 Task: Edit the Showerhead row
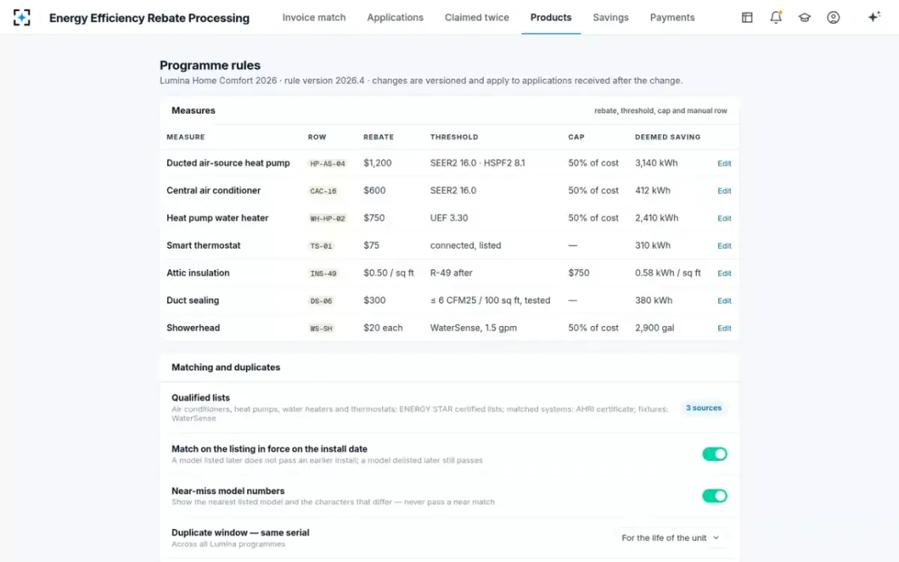click(724, 328)
